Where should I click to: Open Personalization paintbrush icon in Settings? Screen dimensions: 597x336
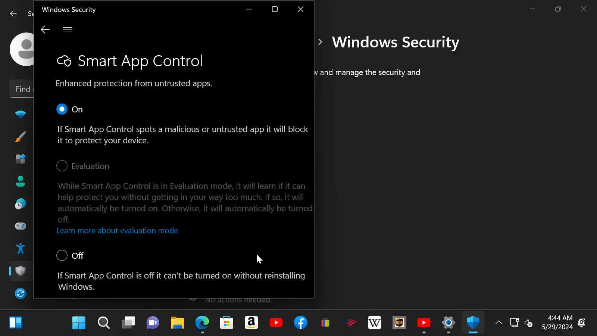(x=21, y=137)
